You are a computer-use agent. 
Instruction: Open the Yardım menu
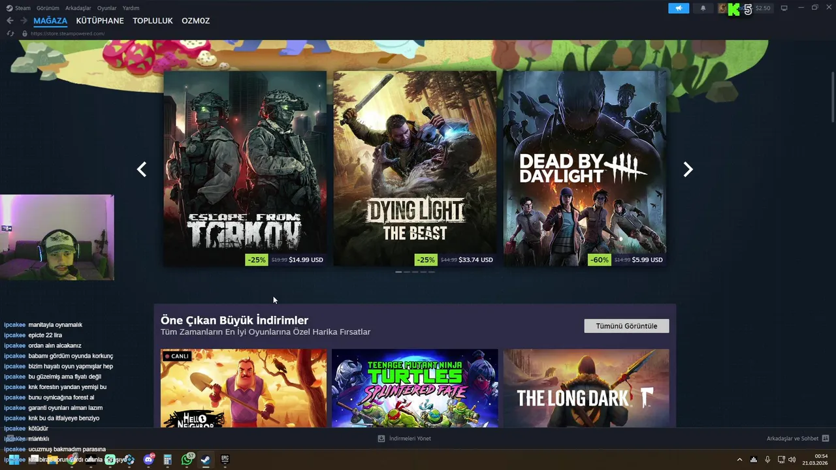(131, 8)
